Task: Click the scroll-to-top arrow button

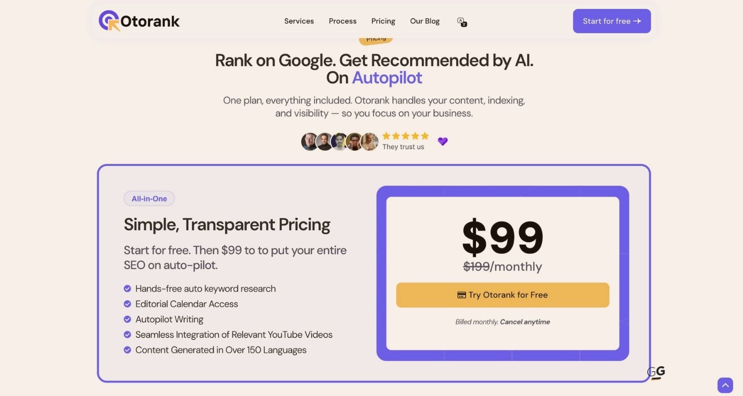Action: 725,385
